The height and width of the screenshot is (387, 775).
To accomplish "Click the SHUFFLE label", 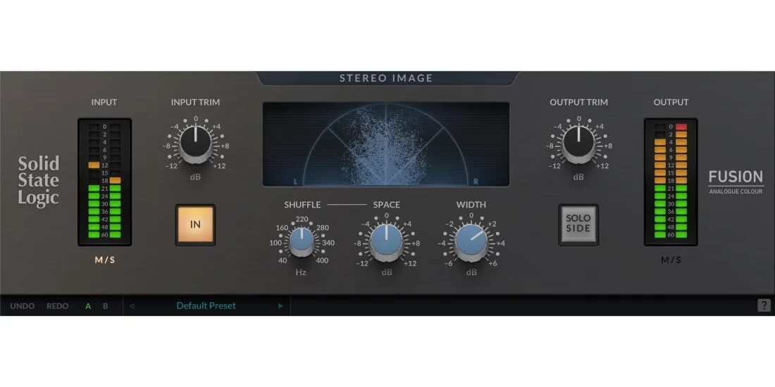I will coord(302,204).
